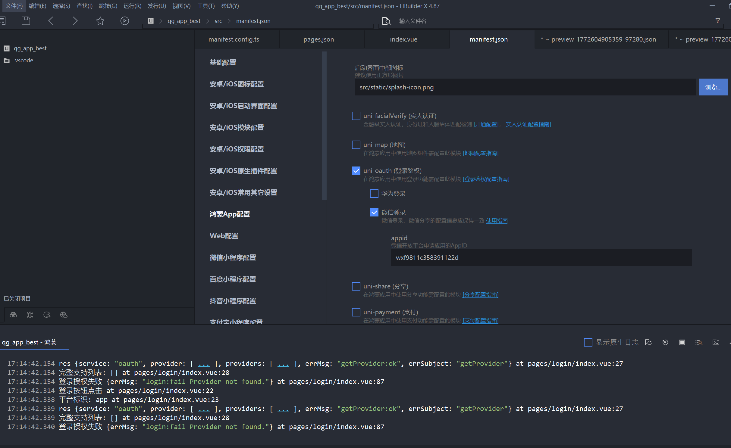Stop the running console session
Image resolution: width=731 pixels, height=448 pixels.
[x=682, y=342]
